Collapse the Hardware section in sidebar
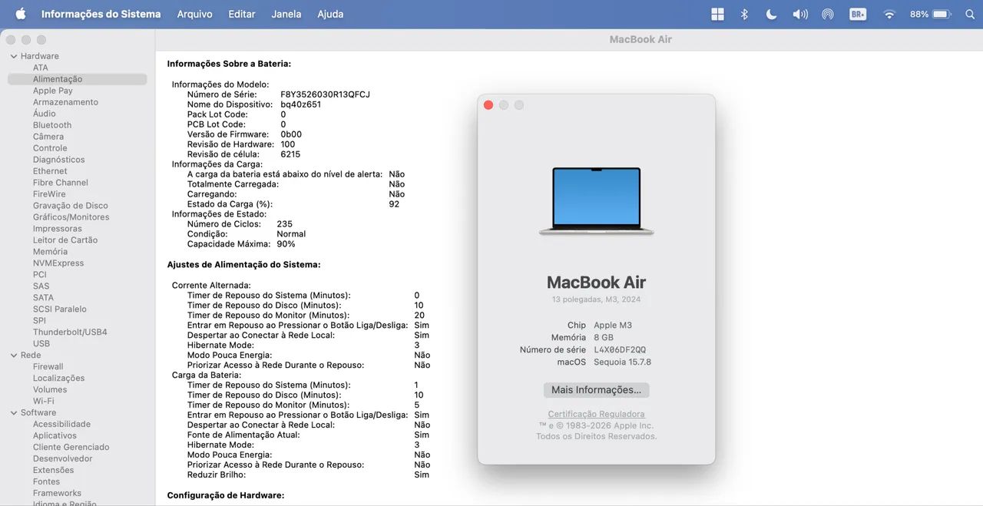The image size is (983, 506). point(14,56)
